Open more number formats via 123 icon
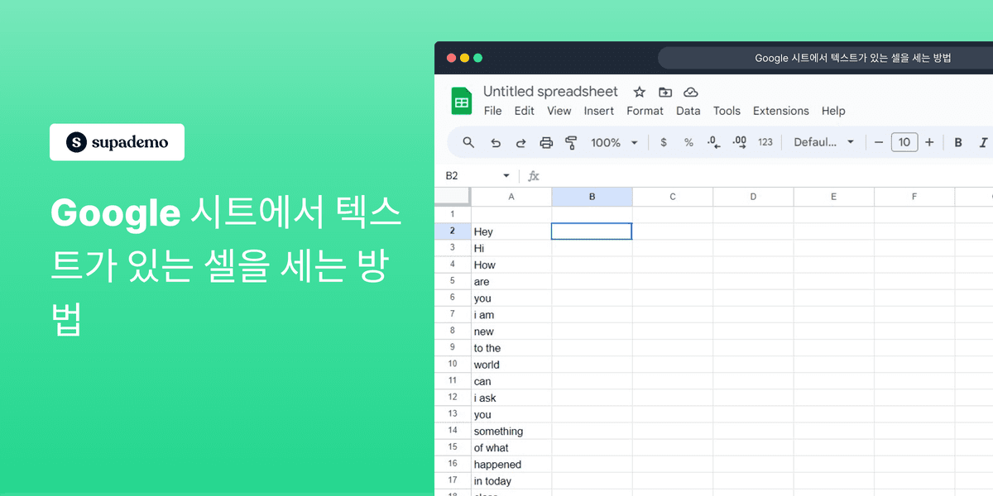This screenshot has height=496, width=993. click(x=765, y=141)
